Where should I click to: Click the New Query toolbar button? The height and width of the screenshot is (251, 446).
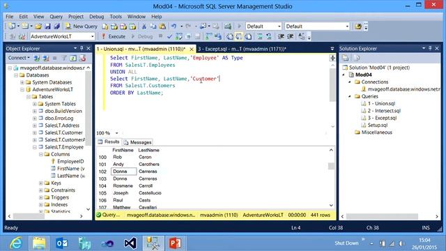pos(82,26)
